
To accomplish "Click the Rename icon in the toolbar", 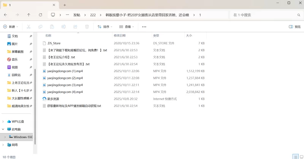I will click(x=63, y=27).
